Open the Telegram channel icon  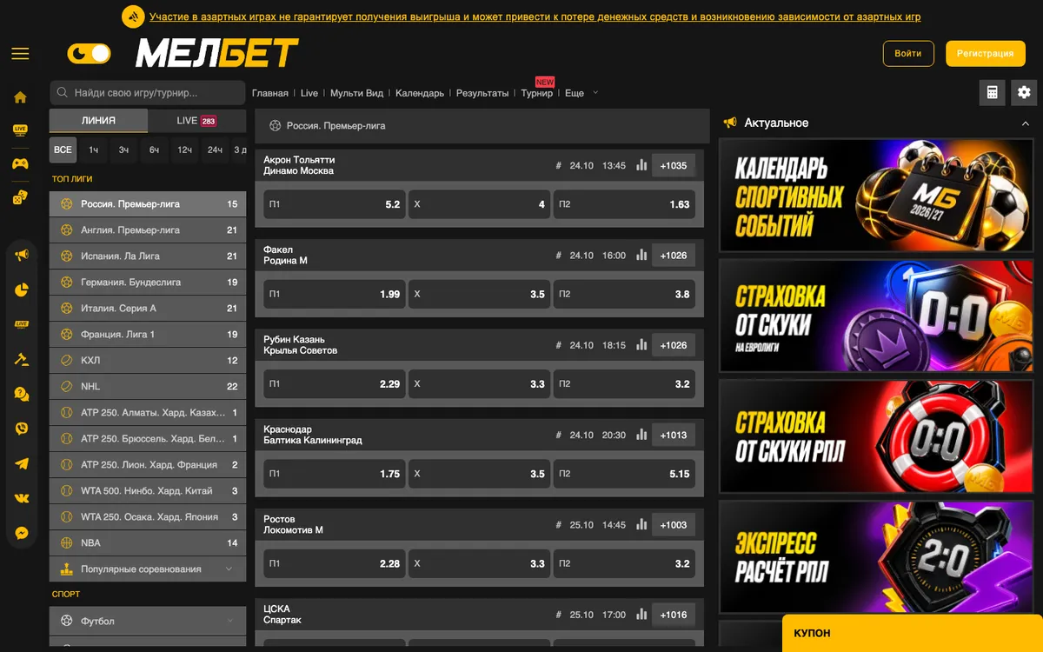coord(22,464)
